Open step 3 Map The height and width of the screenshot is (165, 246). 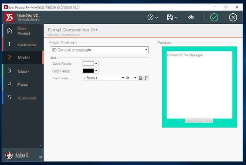(x=23, y=71)
